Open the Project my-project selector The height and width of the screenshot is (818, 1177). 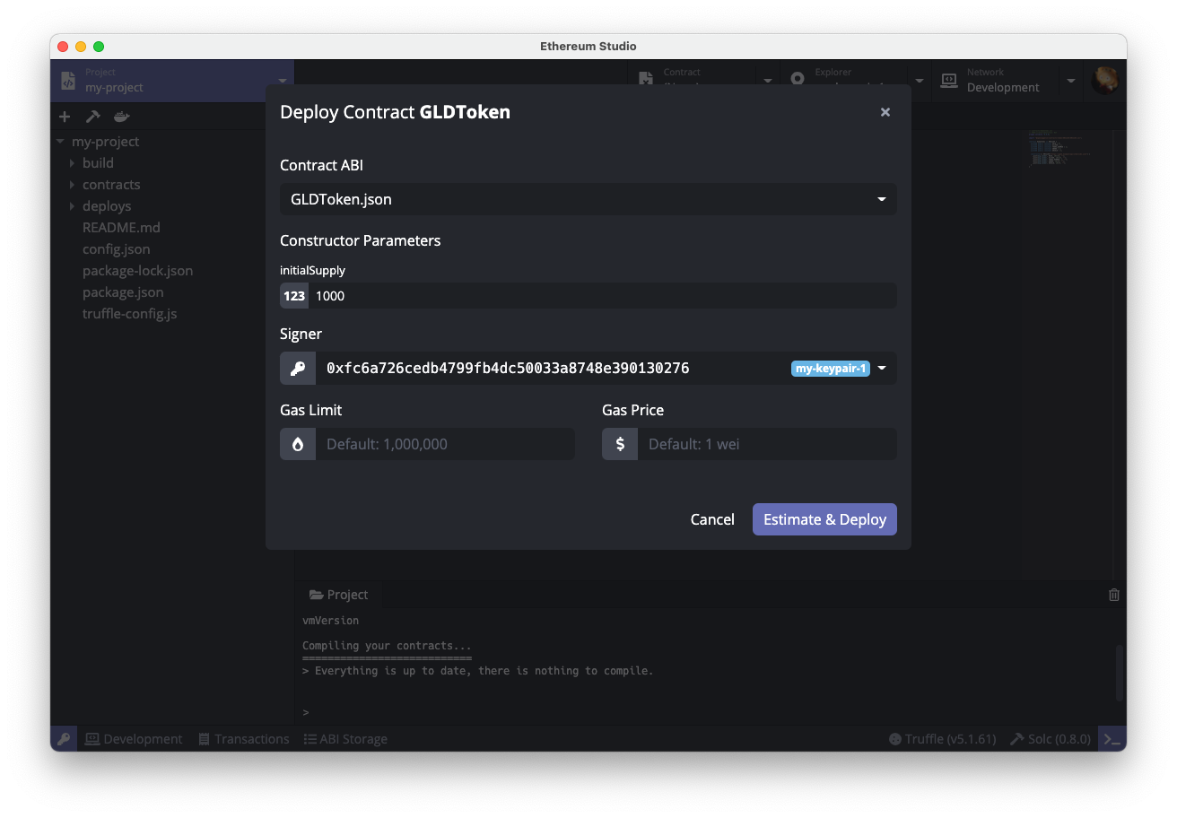(x=172, y=81)
